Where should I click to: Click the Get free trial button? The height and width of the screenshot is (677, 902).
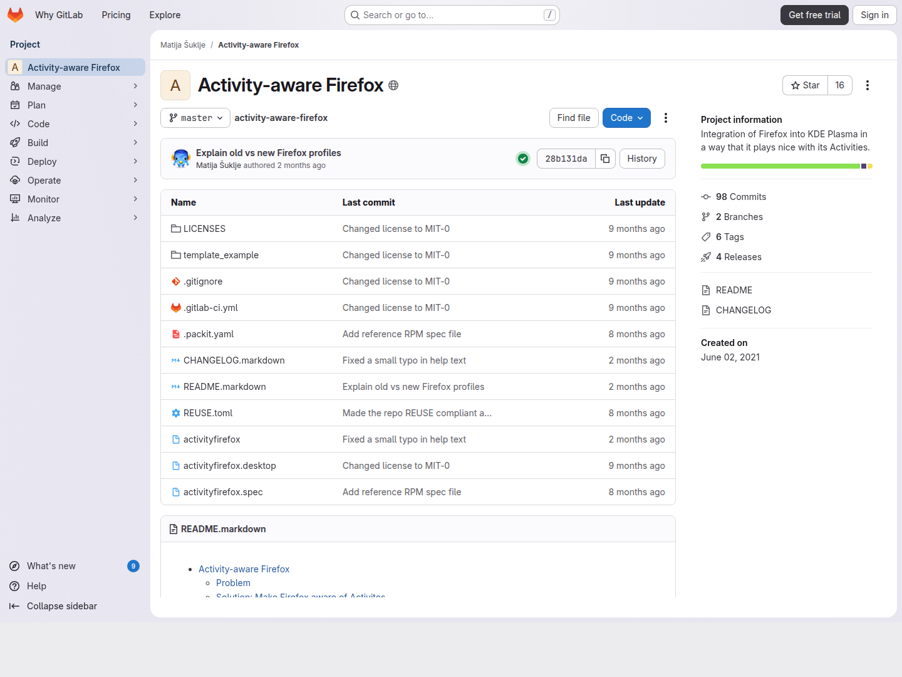[814, 15]
